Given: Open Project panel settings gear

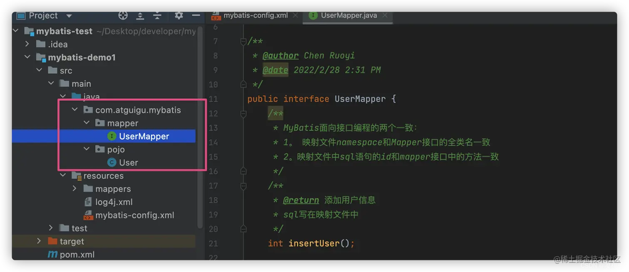Looking at the screenshot, I should point(179,16).
